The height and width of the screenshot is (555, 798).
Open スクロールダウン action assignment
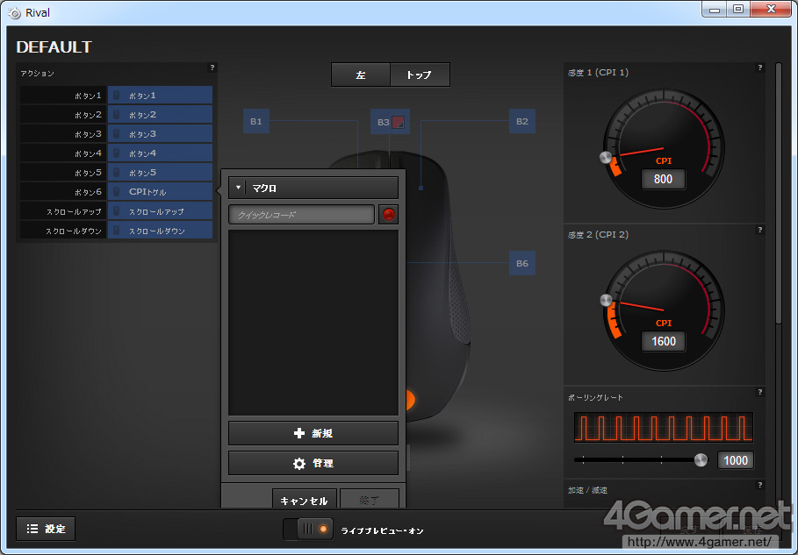pyautogui.click(x=160, y=231)
